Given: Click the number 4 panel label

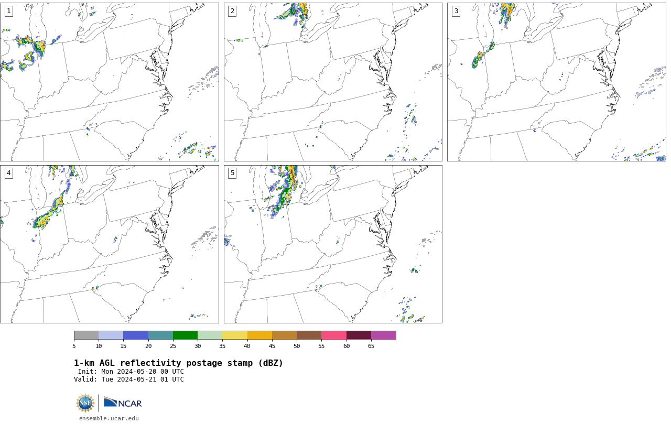Looking at the screenshot, I should coord(9,173).
